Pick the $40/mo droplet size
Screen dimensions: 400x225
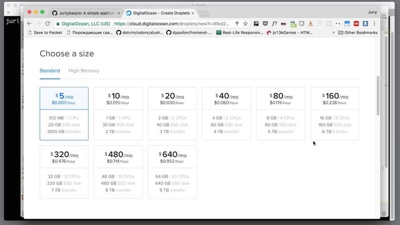point(226,114)
